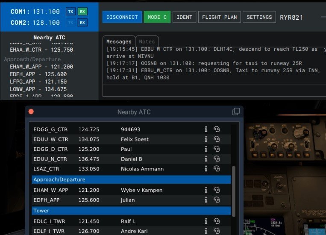Click info icon for EDFH_APP row
The height and width of the screenshot is (235, 326).
[206, 200]
